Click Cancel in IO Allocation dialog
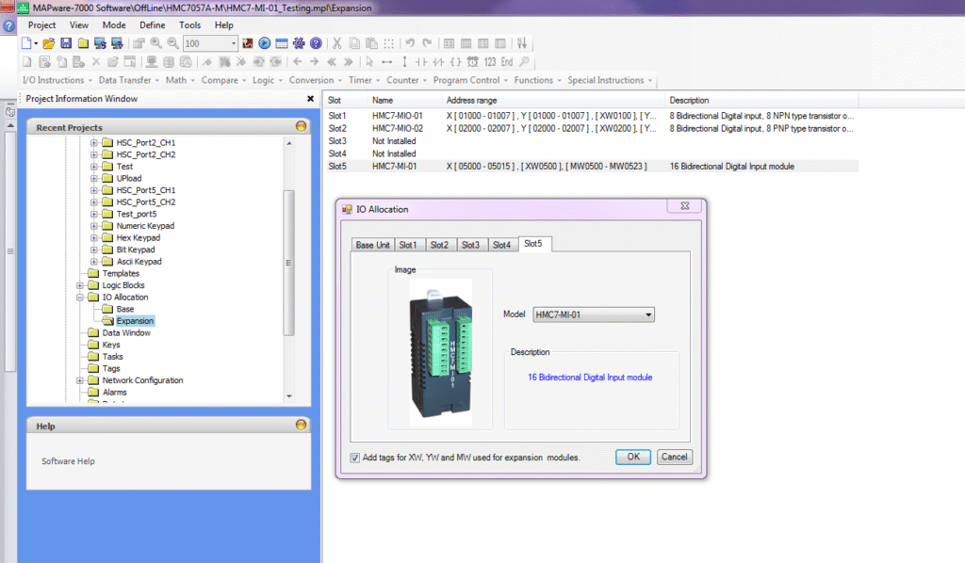Screen dimensions: 965x563 (675, 457)
